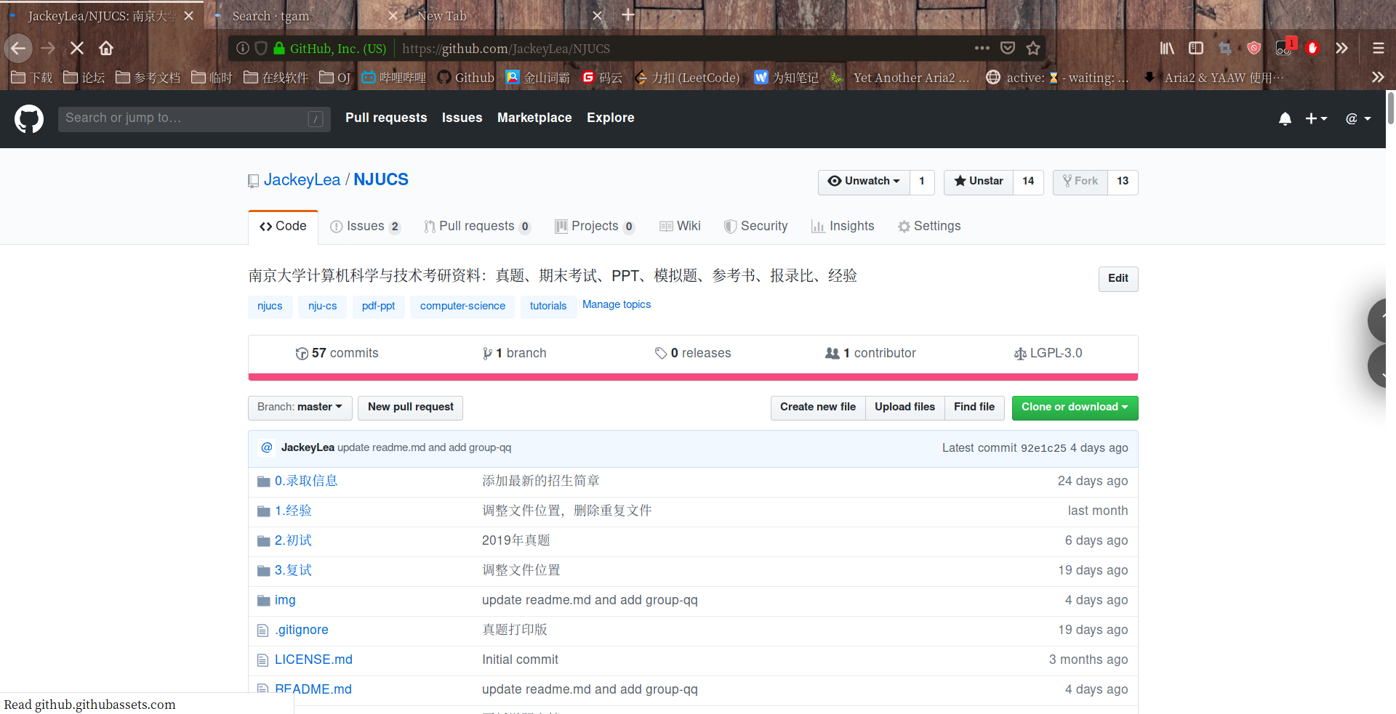1396x714 pixels.
Task: Expand Clone or download dropdown
Action: tap(1075, 407)
